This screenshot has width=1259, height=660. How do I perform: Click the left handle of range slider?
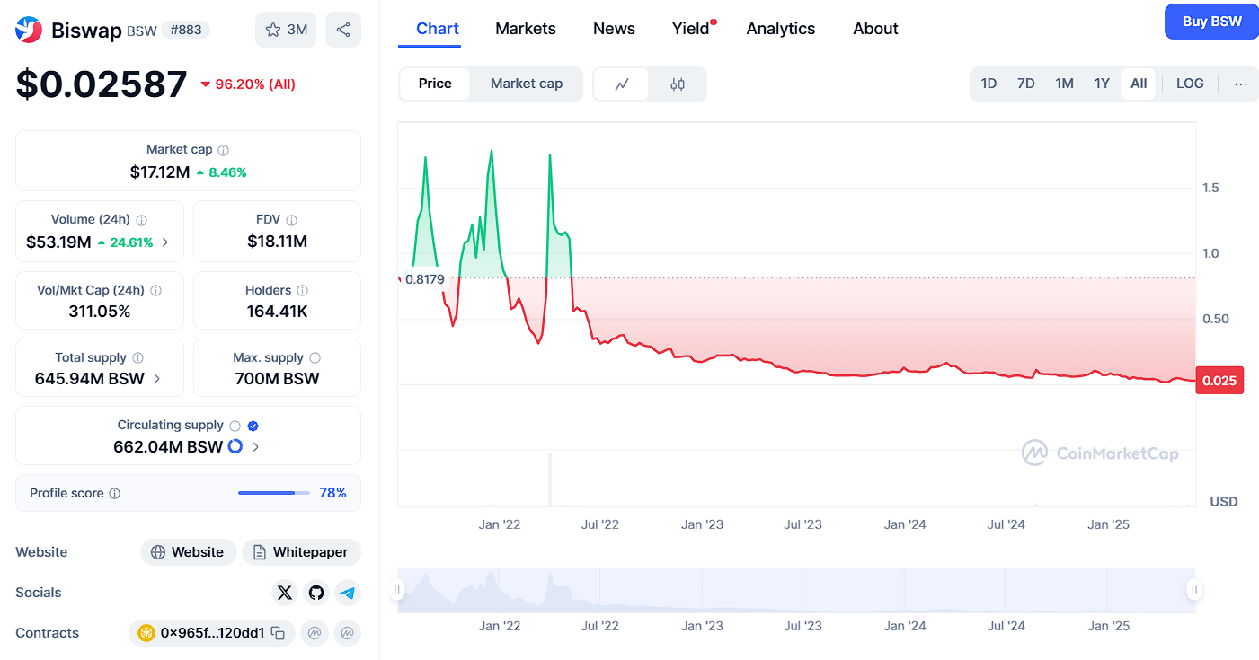pyautogui.click(x=397, y=590)
